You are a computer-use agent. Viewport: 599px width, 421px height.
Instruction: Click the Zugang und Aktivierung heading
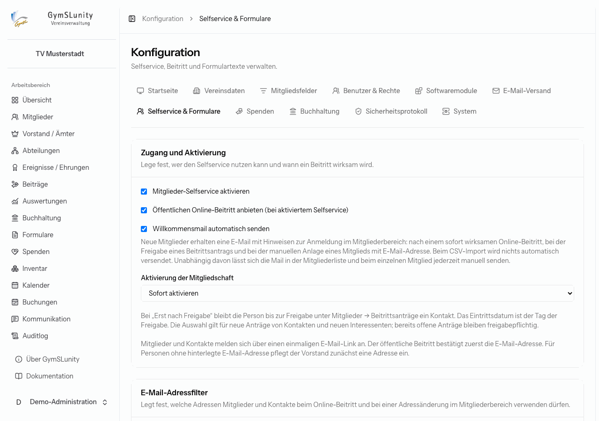(183, 152)
